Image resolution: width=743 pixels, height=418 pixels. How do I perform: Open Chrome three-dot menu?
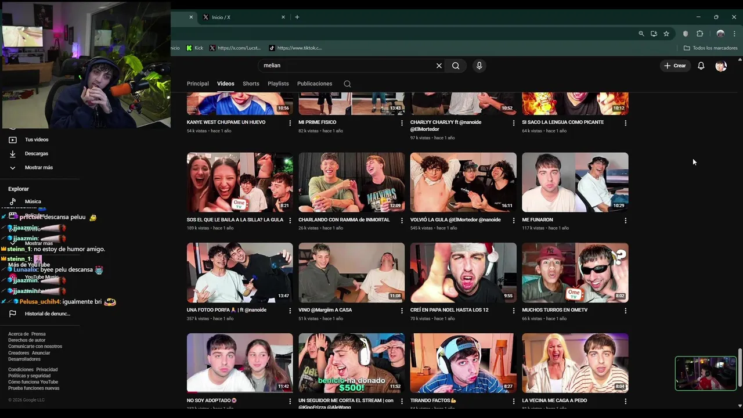tap(734, 34)
